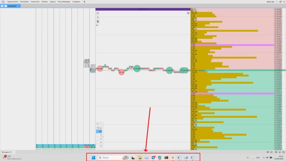Click the calculator icon below the $ button
Viewport: 286px width, 161px height.
pyautogui.click(x=98, y=22)
